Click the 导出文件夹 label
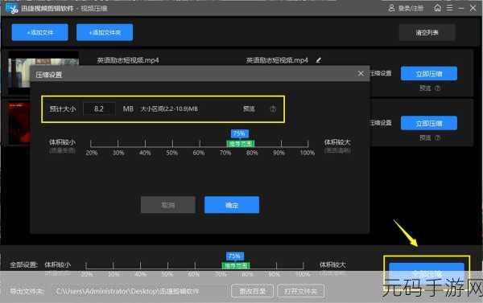Image resolution: width=483 pixels, height=303 pixels. point(27,291)
